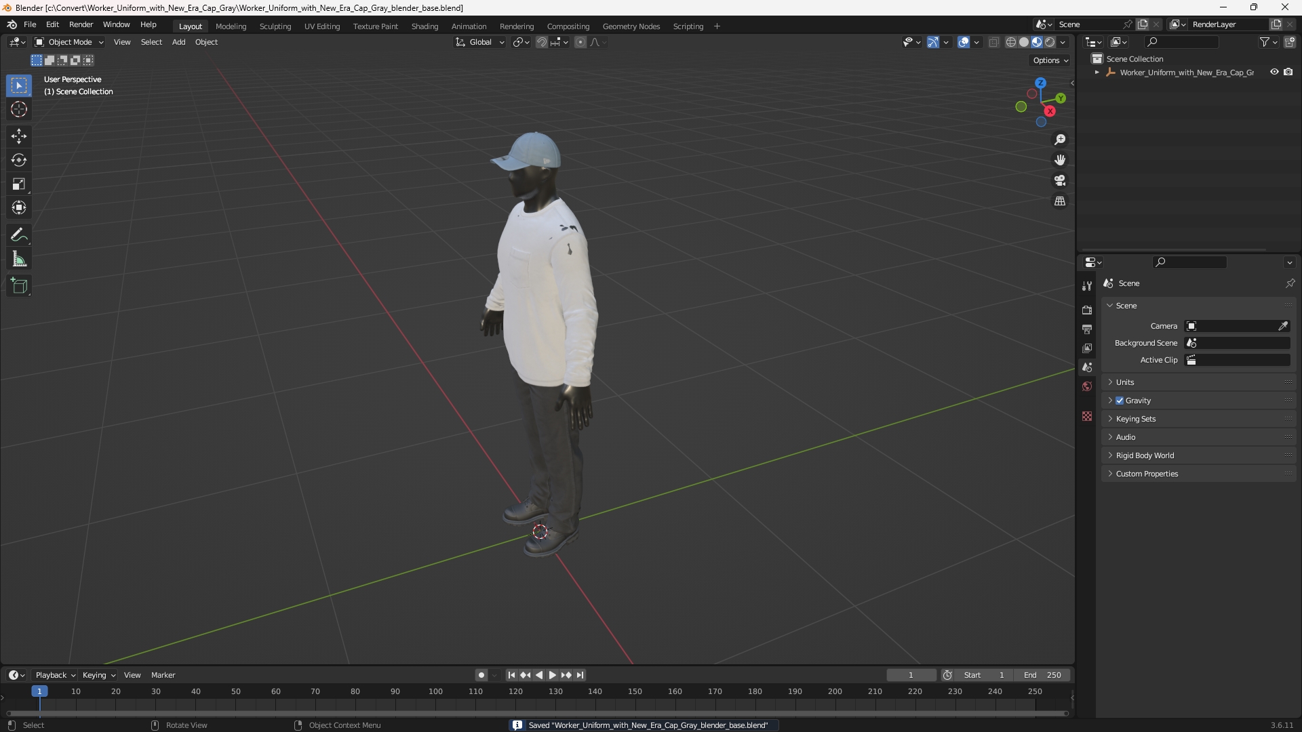Jump to the timeline end frame
Viewport: 1302px width, 732px height.
pos(580,675)
